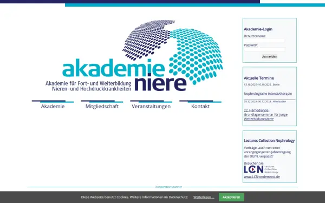Open the Mitgliedschaft menu item
Screen dimensions: 325x203
click(x=102, y=106)
